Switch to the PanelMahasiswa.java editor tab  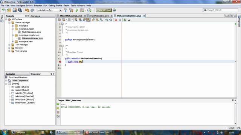[x=99, y=16]
